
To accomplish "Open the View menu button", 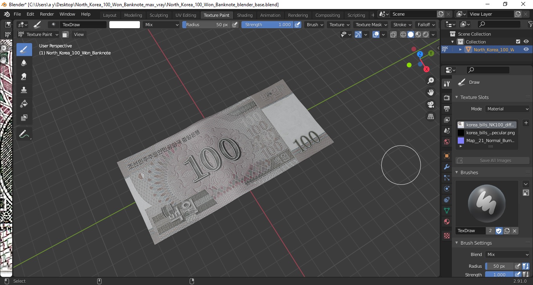I will 79,34.
